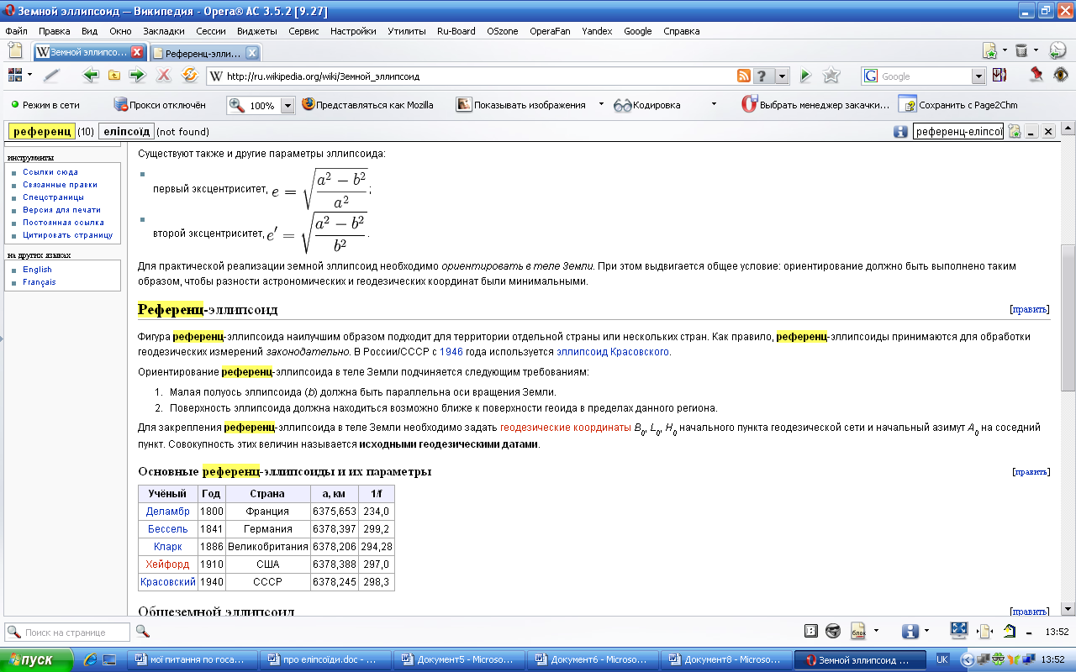This screenshot has width=1076, height=672.
Task: Toggle 'Прокси отключён' proxy button
Action: click(160, 105)
